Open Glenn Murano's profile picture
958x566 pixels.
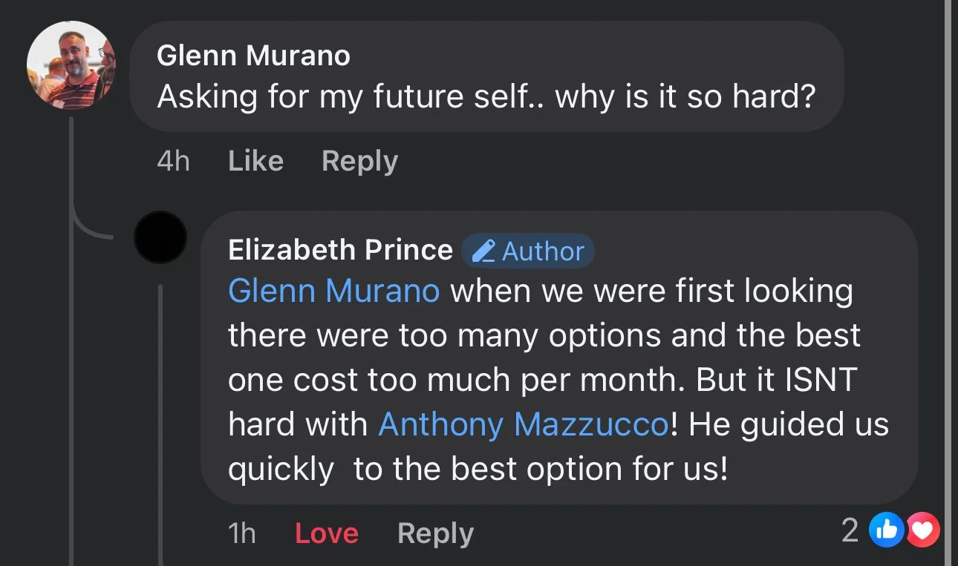pos(71,65)
